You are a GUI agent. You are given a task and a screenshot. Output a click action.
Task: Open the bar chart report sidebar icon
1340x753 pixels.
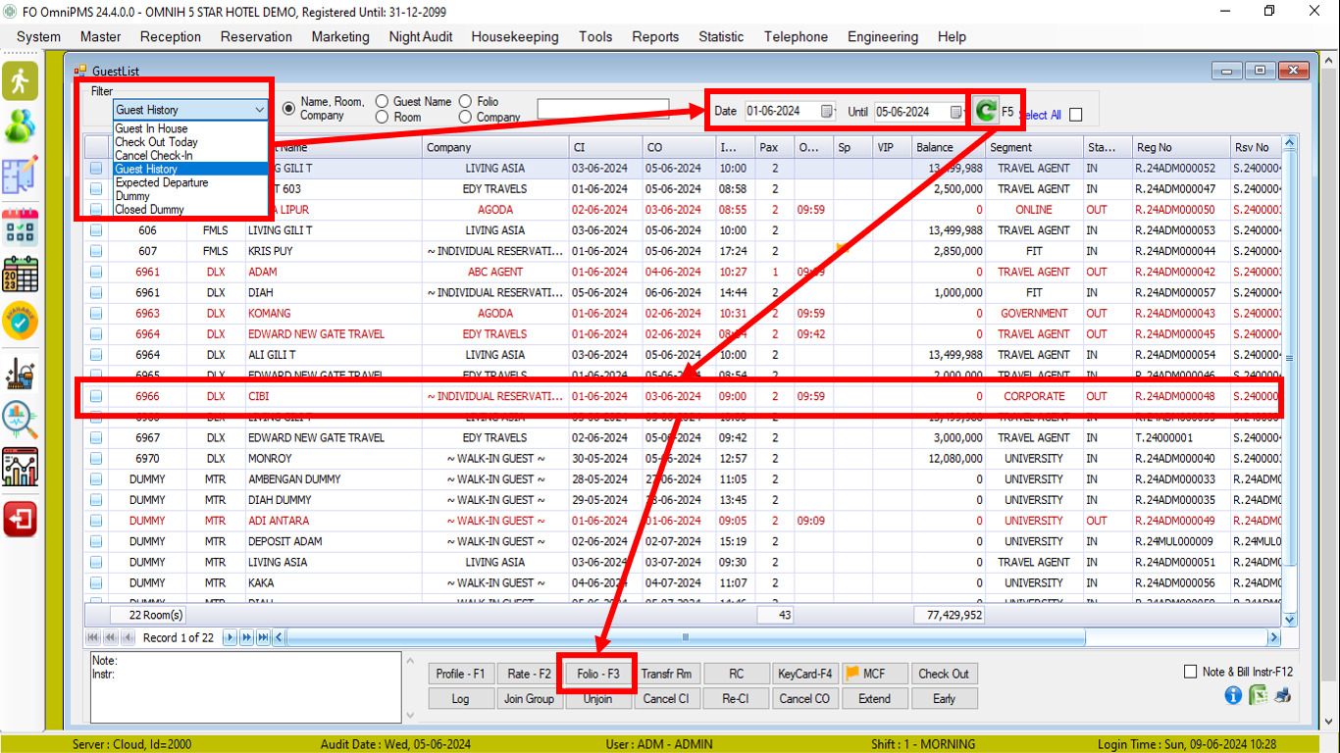coord(20,468)
